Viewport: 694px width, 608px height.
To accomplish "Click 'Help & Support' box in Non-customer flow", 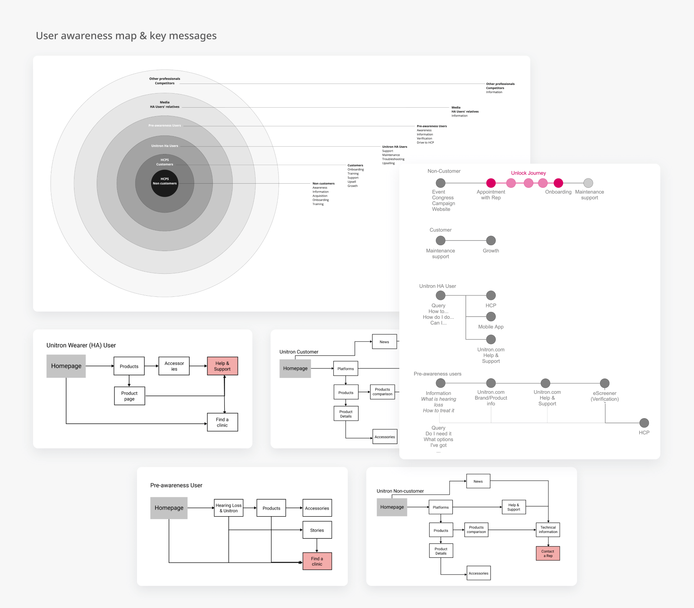I will point(514,507).
